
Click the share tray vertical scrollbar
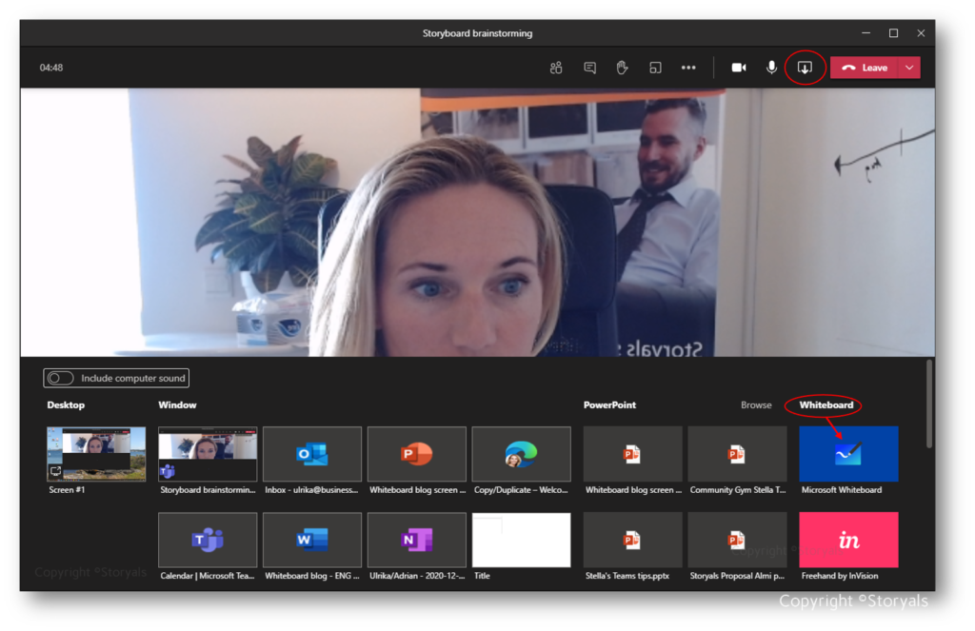click(929, 404)
